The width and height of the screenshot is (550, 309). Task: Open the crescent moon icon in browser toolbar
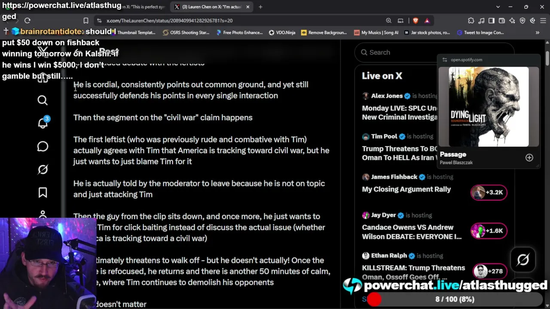(533, 20)
